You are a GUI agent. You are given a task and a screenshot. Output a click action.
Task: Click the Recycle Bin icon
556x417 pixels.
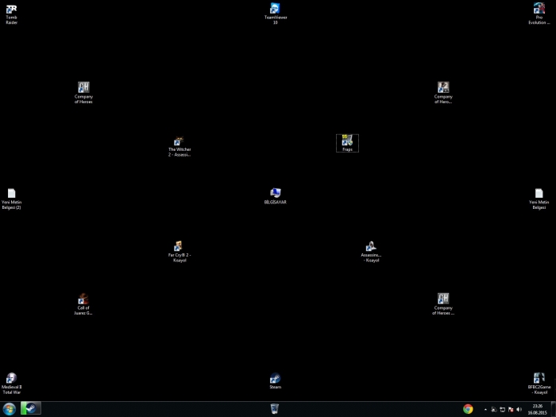click(x=274, y=408)
